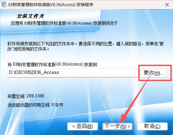The height and width of the screenshot is (135, 173).
Task: Click the 选定驱动器的可用空间 label
Action: pyautogui.click(x=29, y=105)
